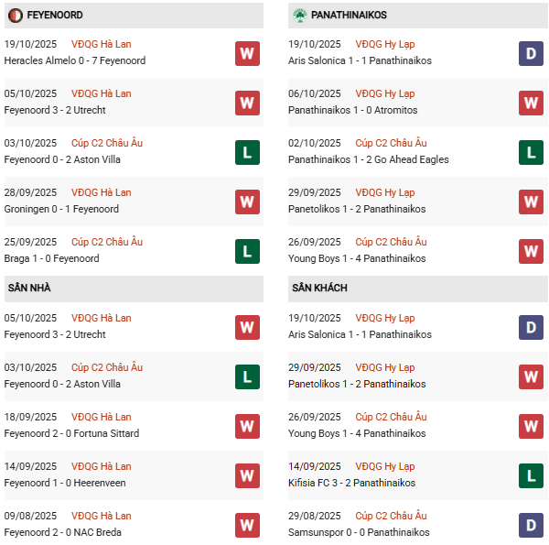Click D badge for Aris Salonica match in the top section
The width and height of the screenshot is (549, 545).
click(531, 53)
